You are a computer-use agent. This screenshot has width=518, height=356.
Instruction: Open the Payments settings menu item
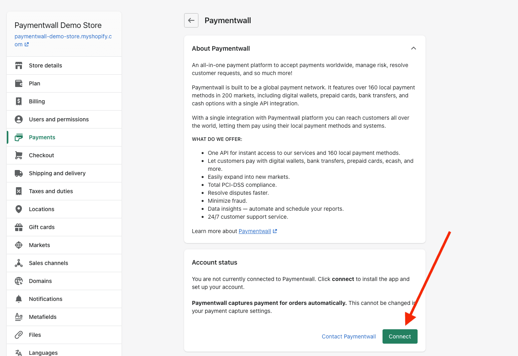[64, 137]
